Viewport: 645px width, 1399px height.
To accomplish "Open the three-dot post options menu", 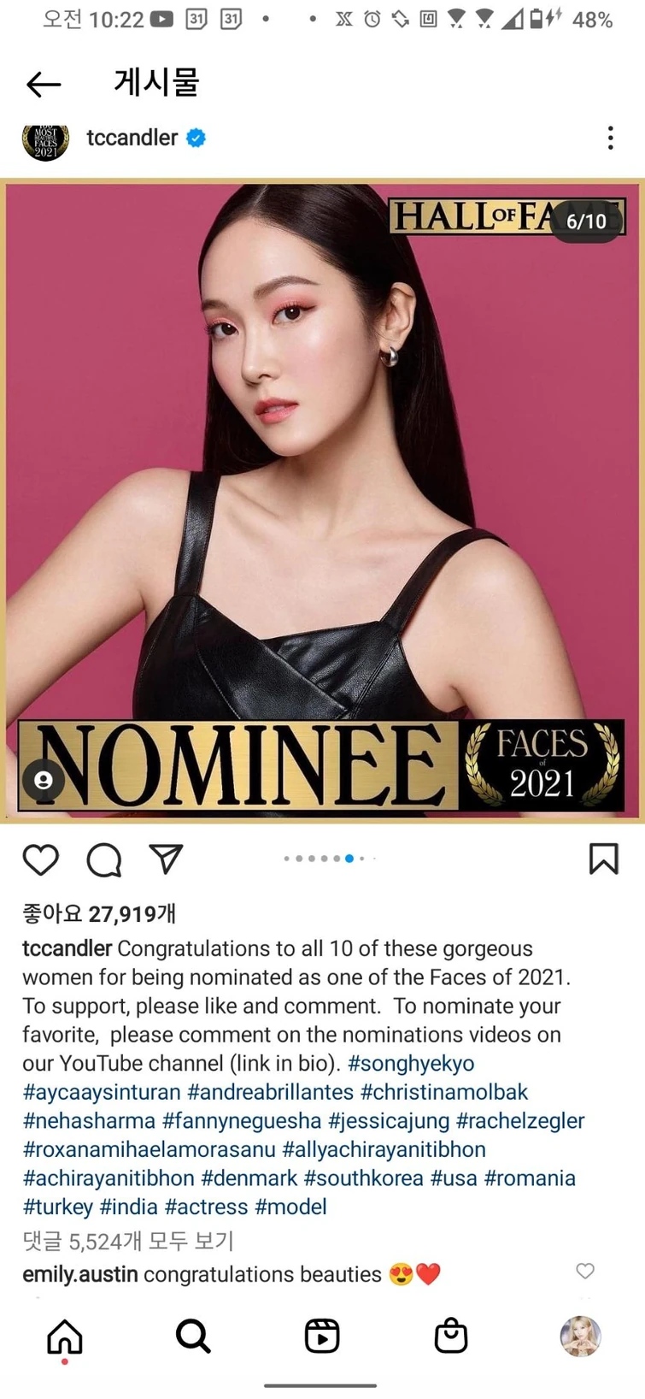I will coord(610,138).
